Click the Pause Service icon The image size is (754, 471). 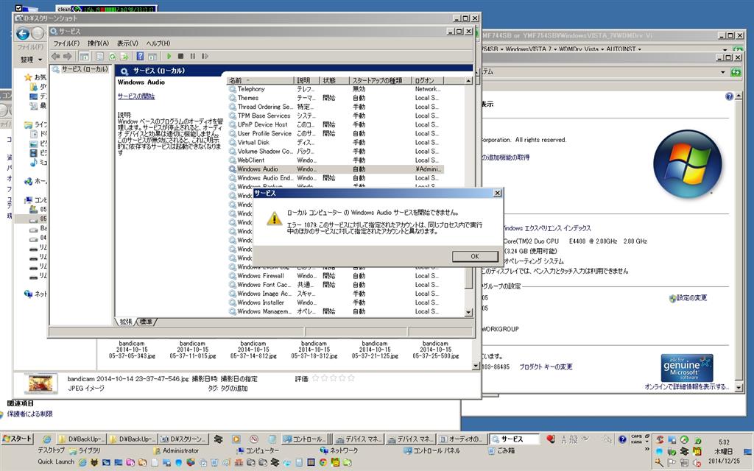(193, 56)
